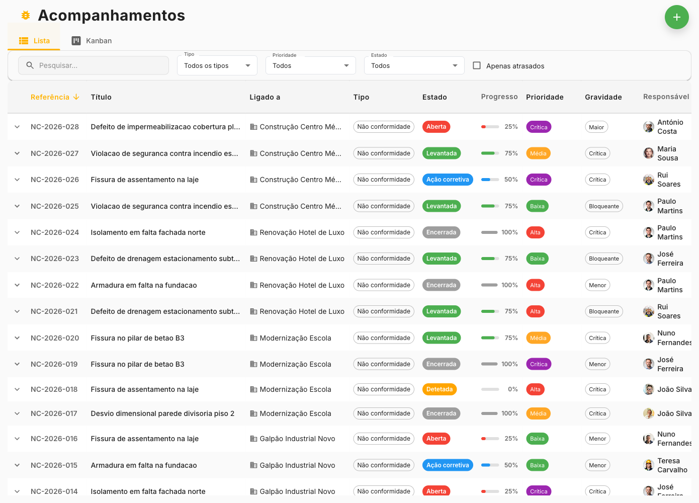Click António Costa's avatar icon

pyautogui.click(x=649, y=127)
